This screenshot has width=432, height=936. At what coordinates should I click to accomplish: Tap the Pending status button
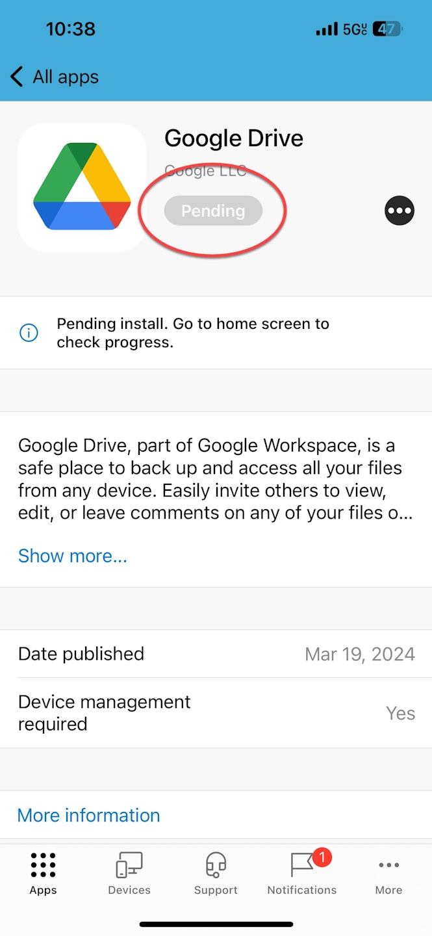pos(213,211)
